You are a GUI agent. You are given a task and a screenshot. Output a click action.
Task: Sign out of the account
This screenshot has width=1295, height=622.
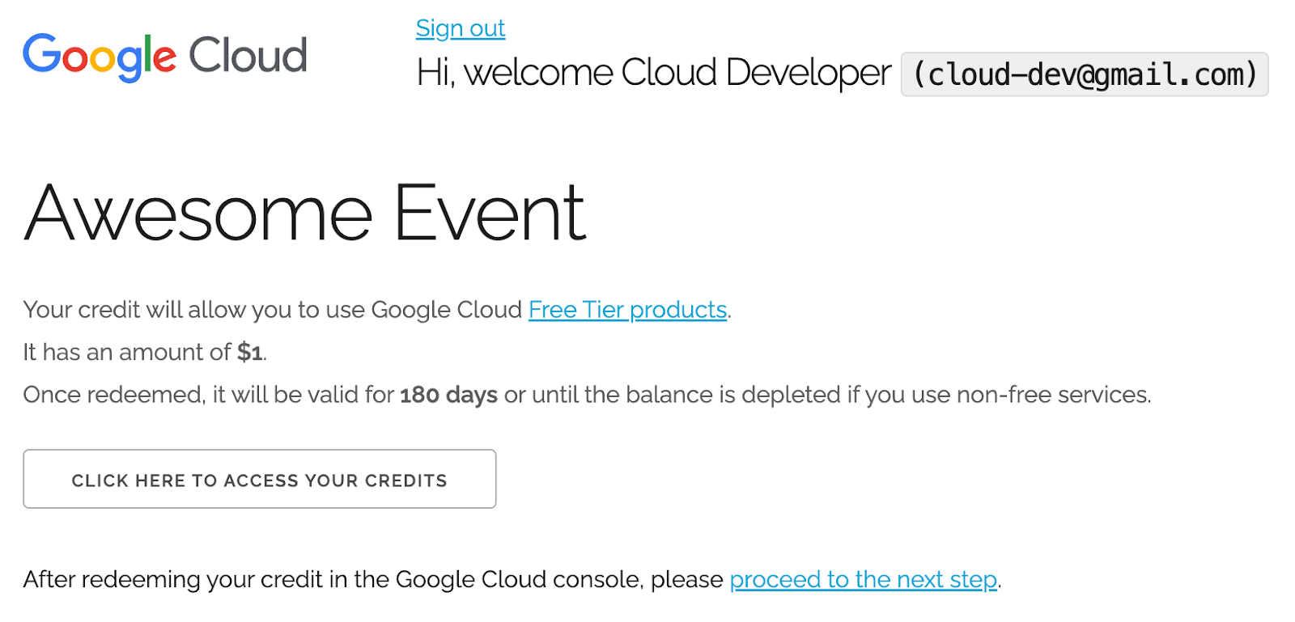460,29
